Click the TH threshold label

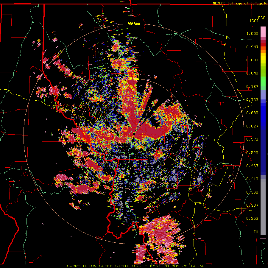[x=256, y=232]
